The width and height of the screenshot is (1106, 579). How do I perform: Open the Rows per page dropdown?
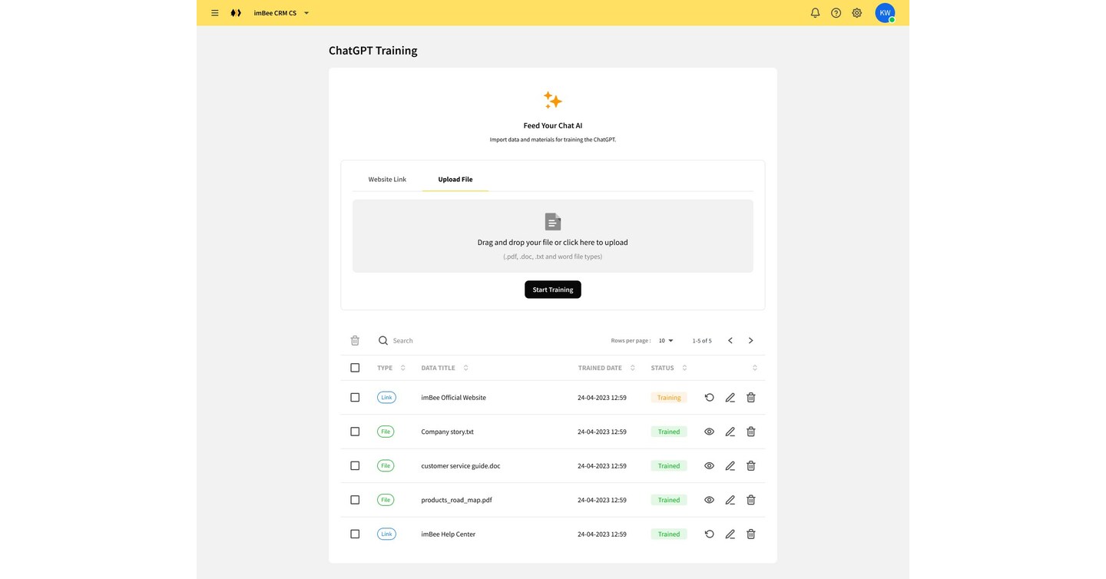[x=664, y=340]
